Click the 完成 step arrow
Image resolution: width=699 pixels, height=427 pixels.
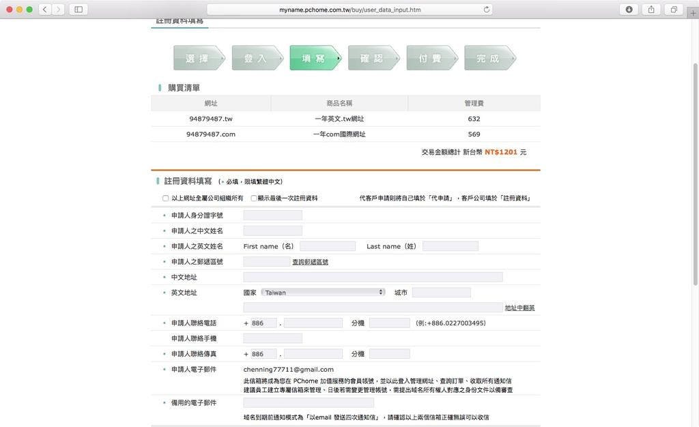[x=490, y=58]
